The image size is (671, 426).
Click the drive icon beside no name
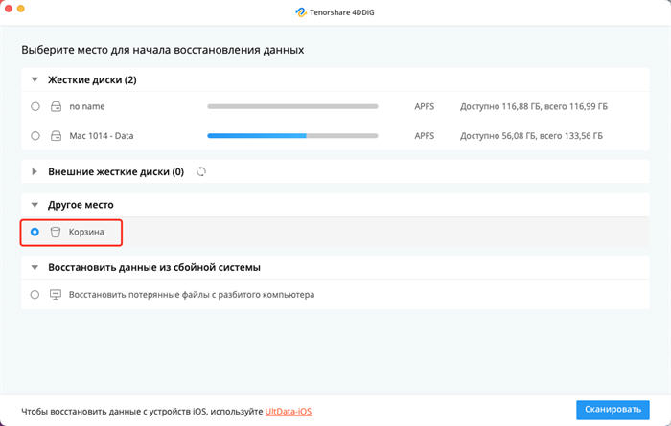56,106
